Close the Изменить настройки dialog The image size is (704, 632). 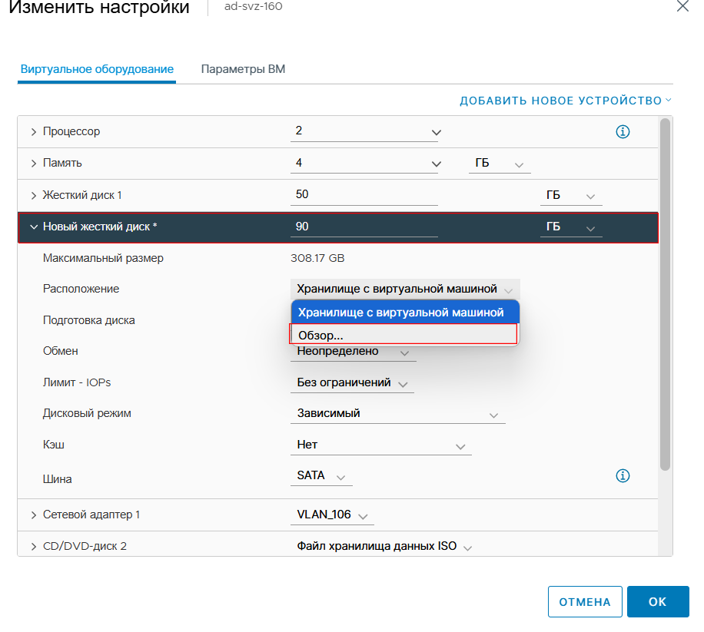coord(682,6)
